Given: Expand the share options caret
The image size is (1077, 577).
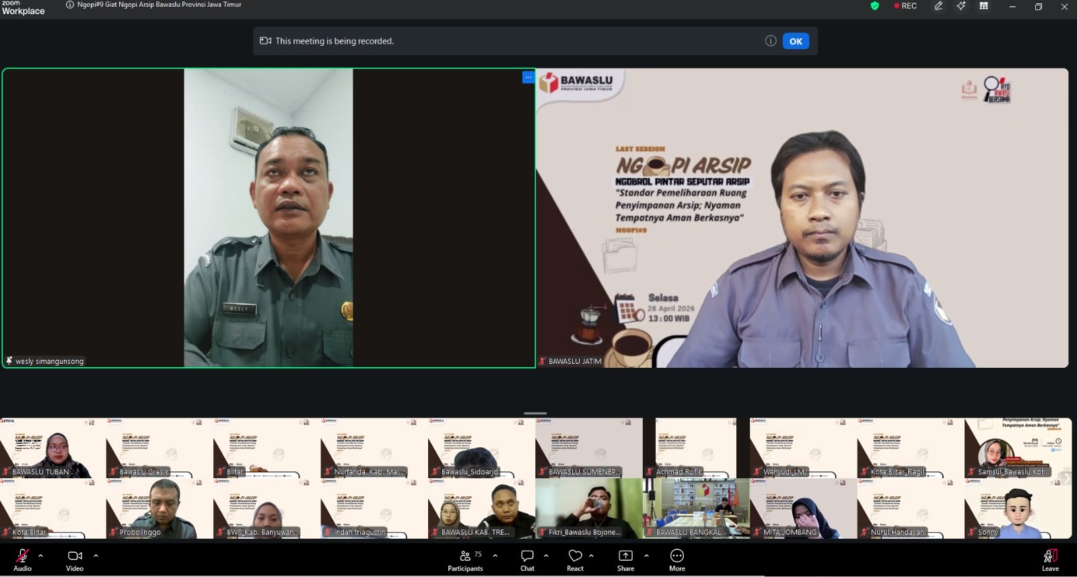Looking at the screenshot, I should click(x=646, y=555).
